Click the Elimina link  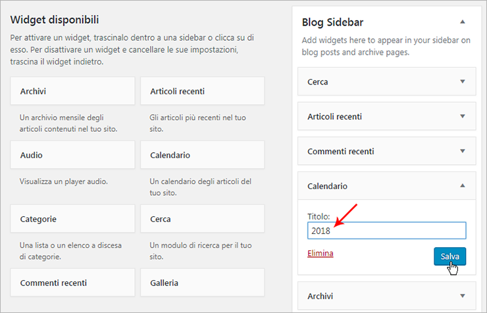coord(320,253)
